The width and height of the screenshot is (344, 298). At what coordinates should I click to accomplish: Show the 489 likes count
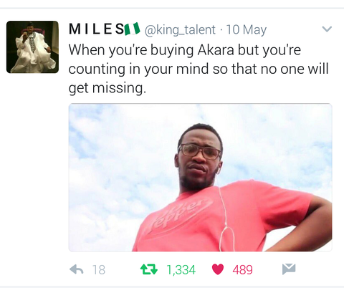pyautogui.click(x=242, y=270)
